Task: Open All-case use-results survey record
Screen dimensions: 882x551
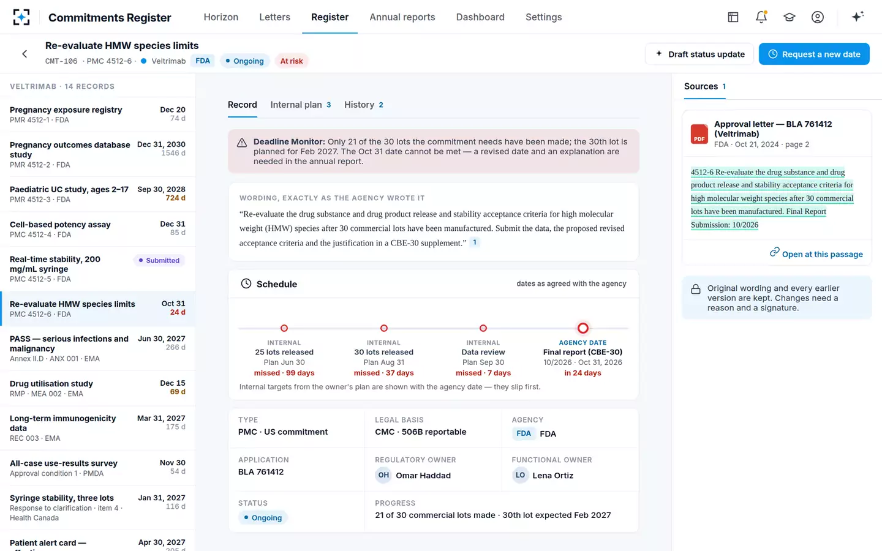Action: (x=98, y=468)
